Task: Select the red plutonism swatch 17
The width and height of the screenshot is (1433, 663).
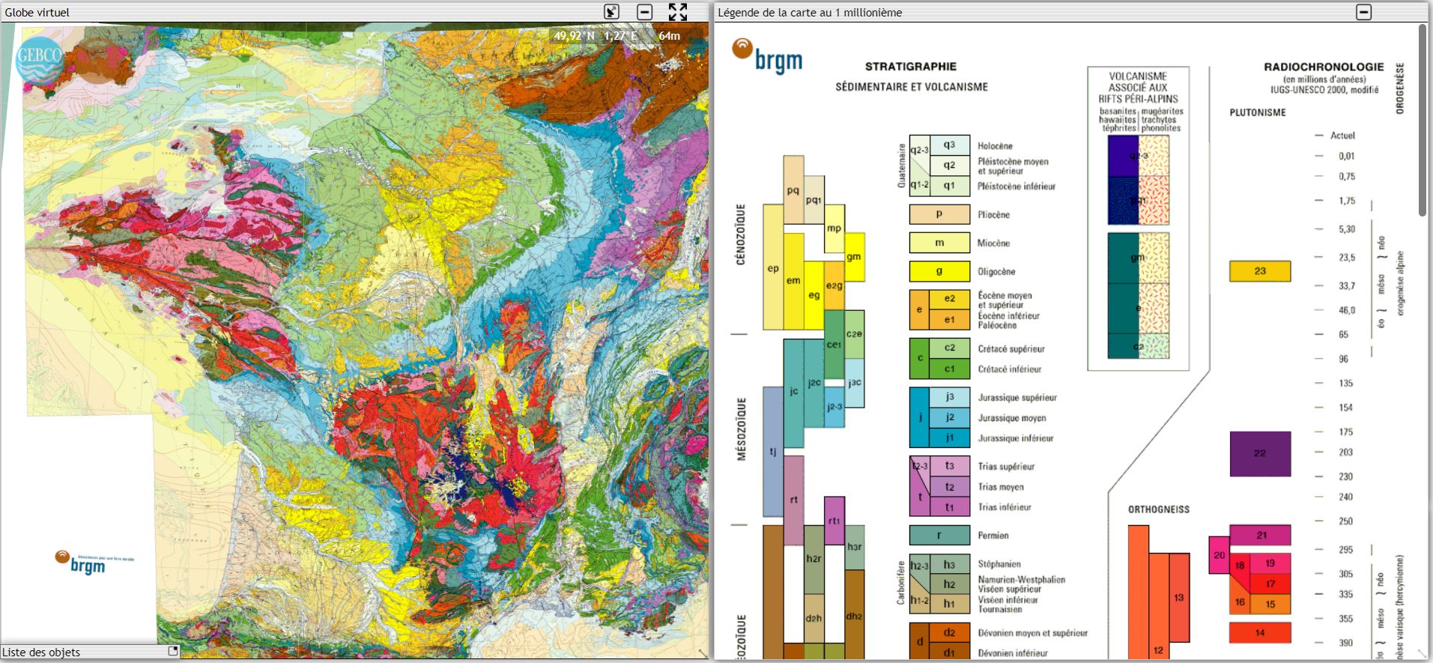Action: coord(1270,584)
